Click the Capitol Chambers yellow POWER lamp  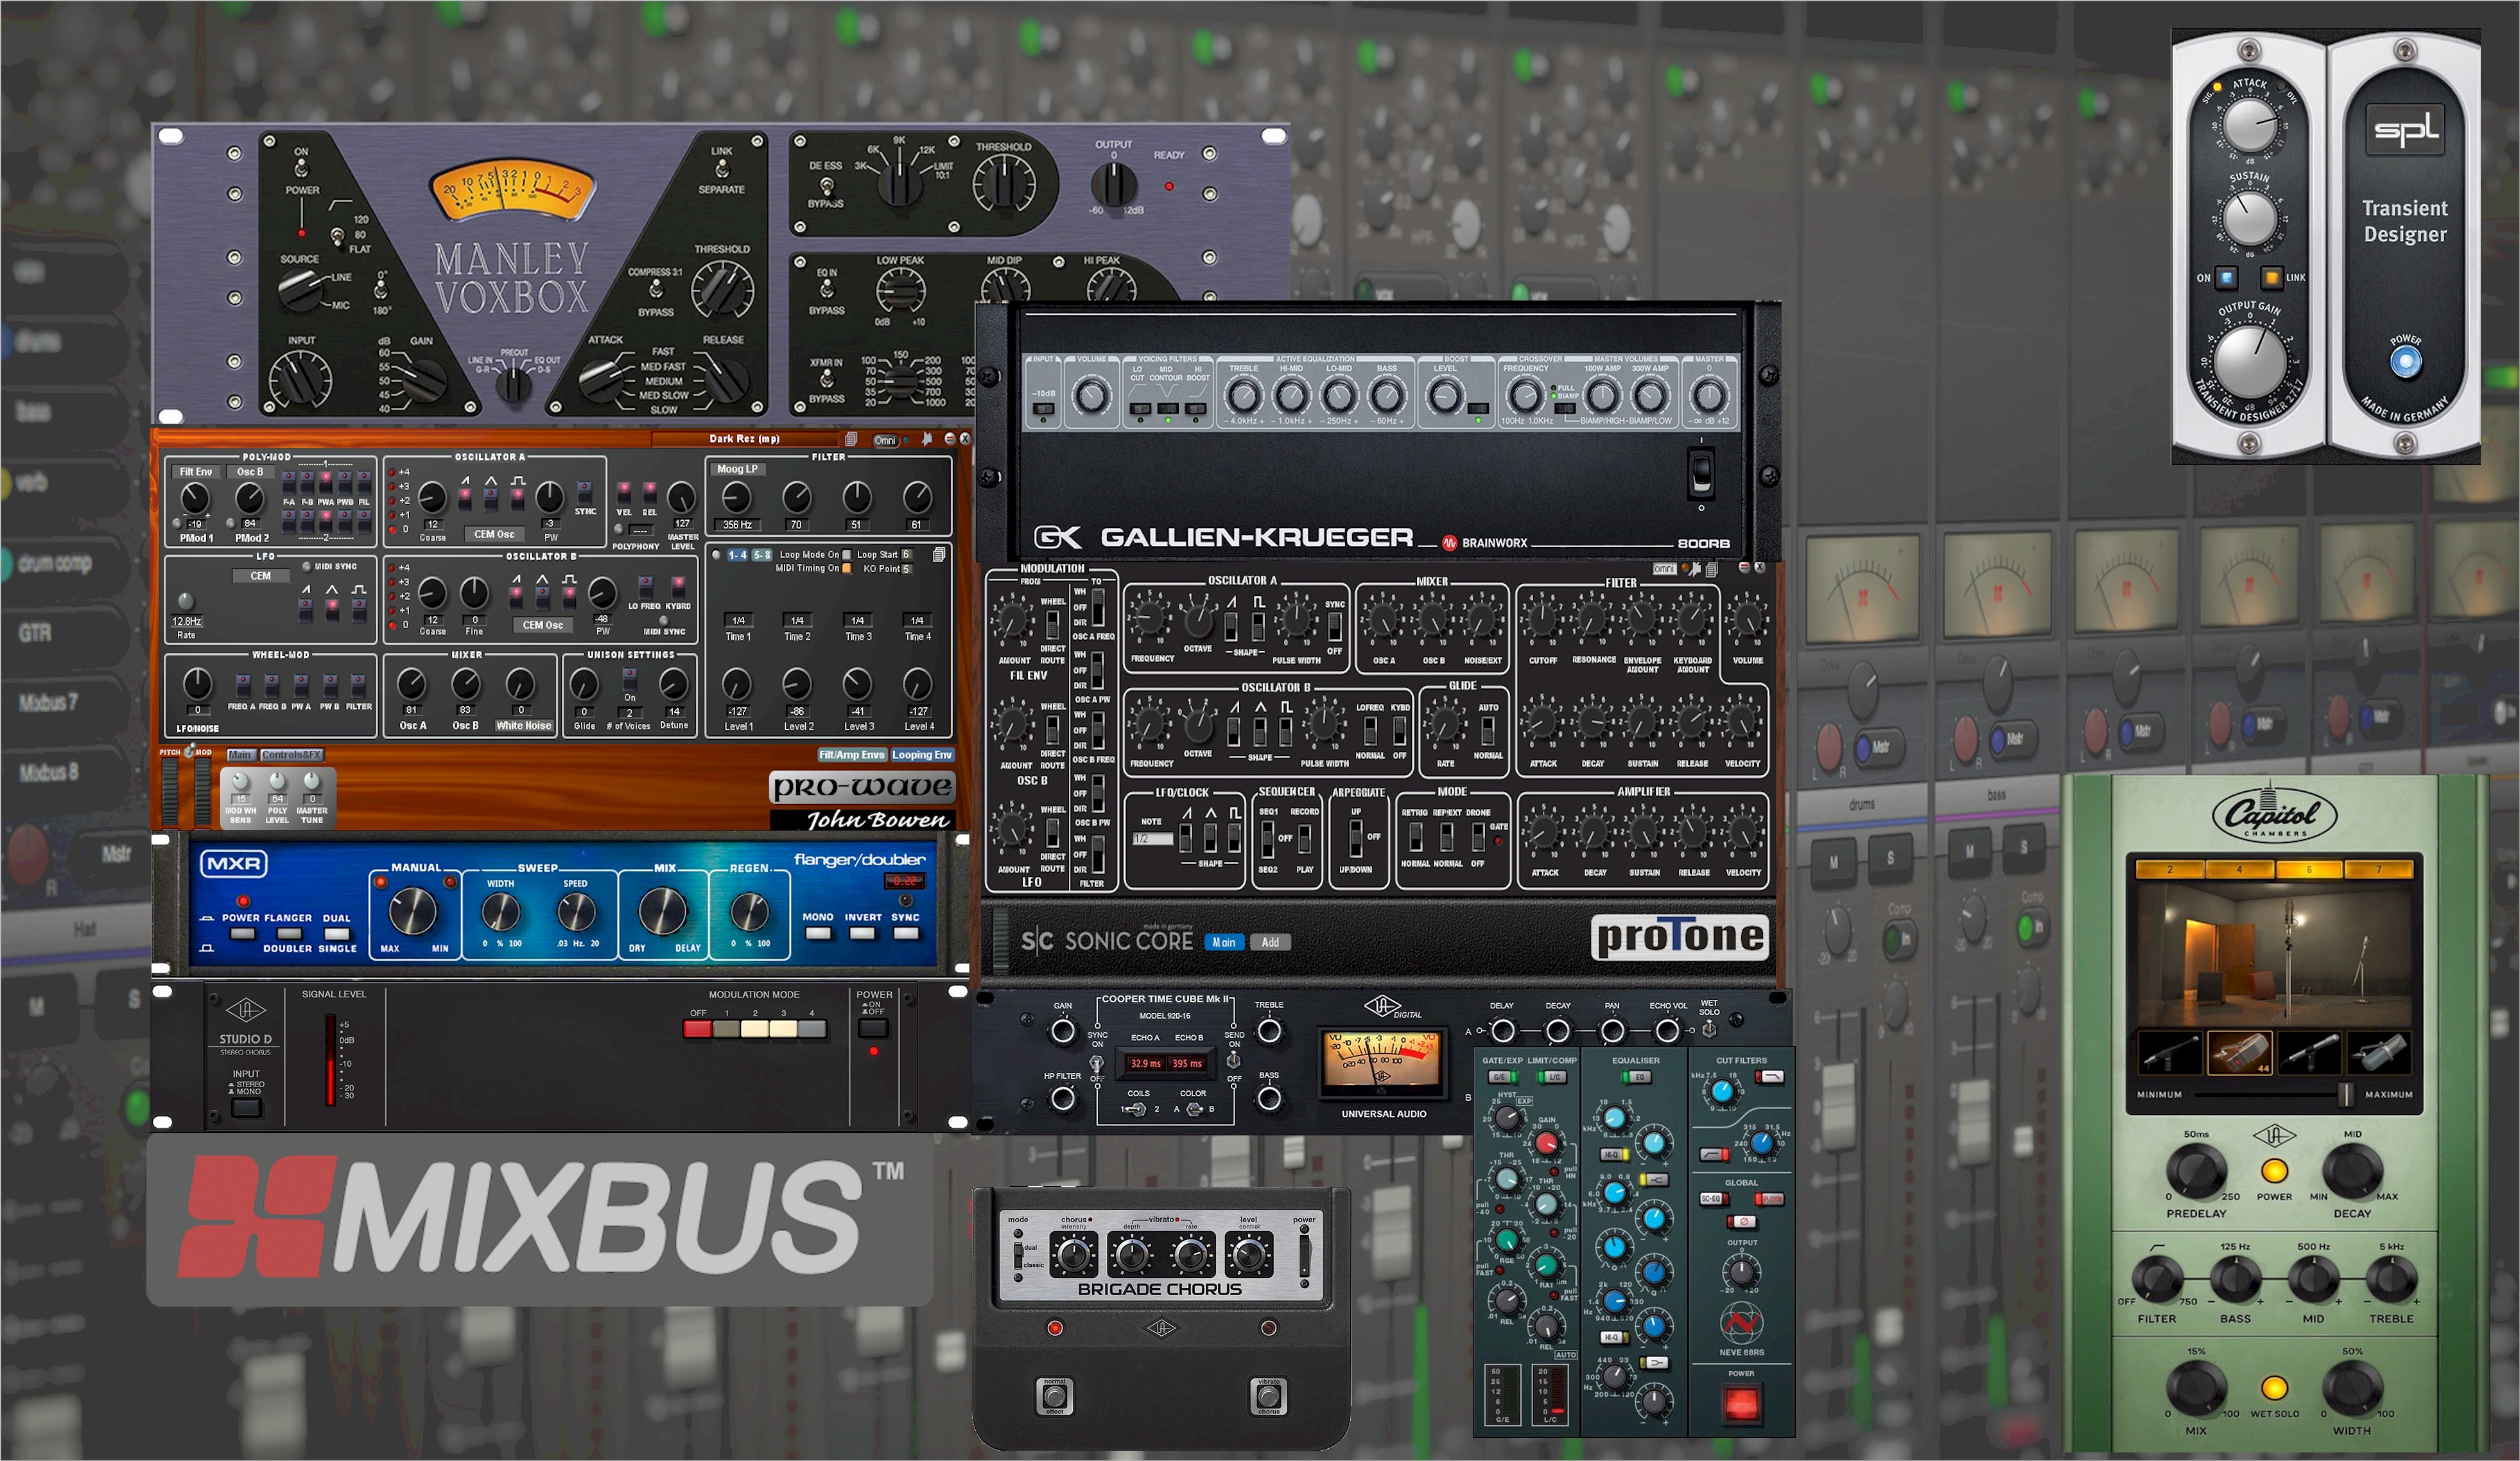[2274, 1171]
